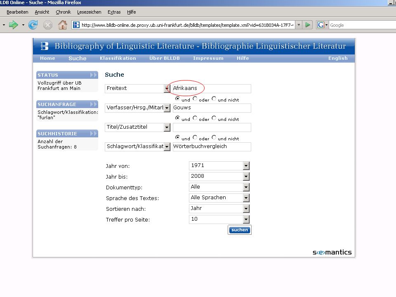Click the Google search box
Viewport: 396px width, 297px height.
[x=363, y=25]
